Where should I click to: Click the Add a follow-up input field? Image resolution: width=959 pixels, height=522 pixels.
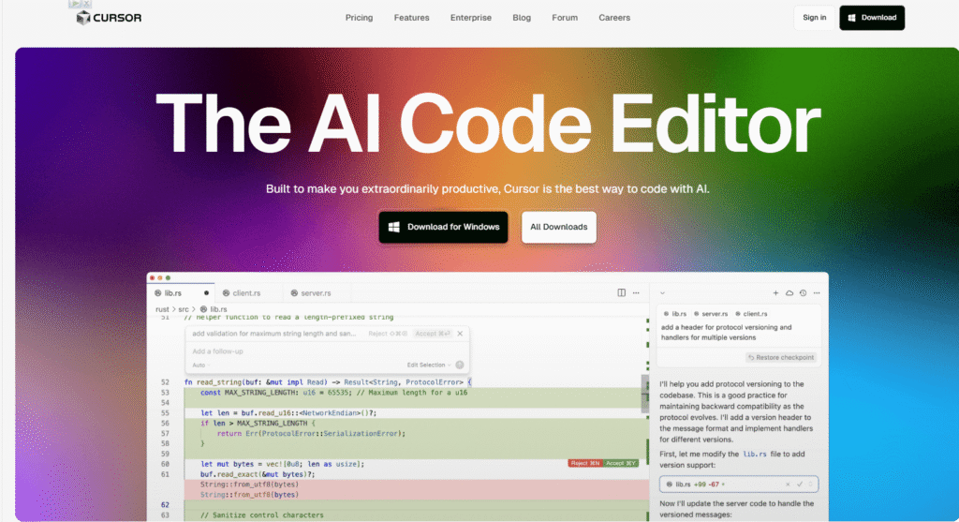click(x=327, y=351)
